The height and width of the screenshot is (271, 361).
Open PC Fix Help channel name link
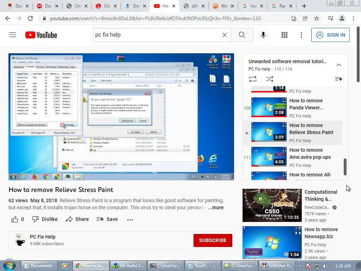[x=43, y=237]
